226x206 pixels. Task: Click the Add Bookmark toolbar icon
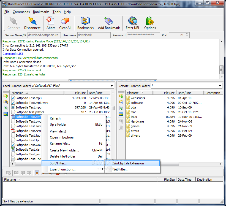(109, 21)
